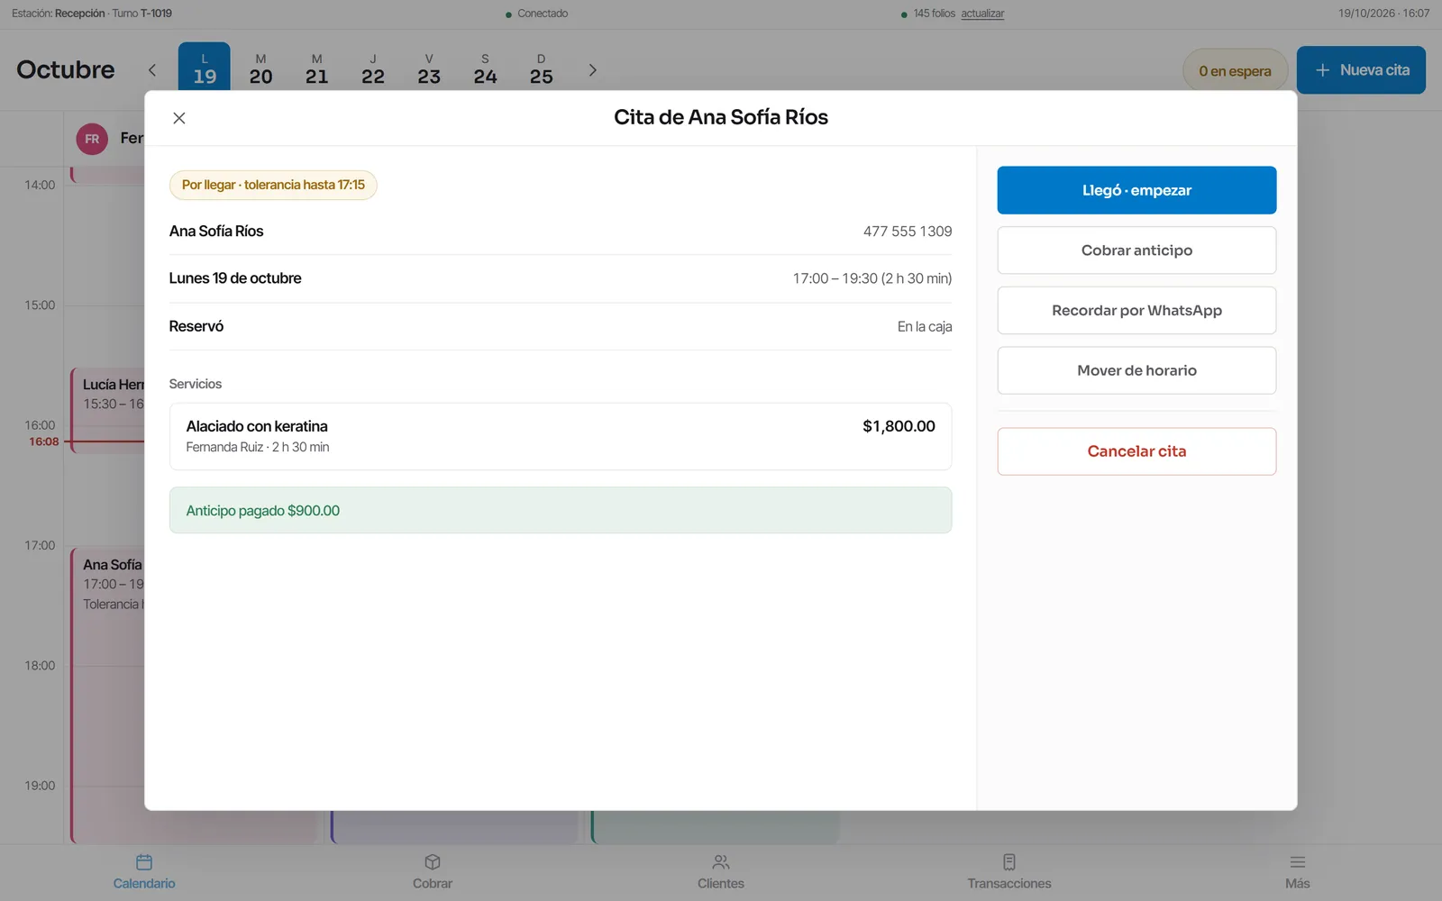Send reminder with Recordar por WhatsApp
This screenshot has height=901, width=1442.
click(1136, 310)
